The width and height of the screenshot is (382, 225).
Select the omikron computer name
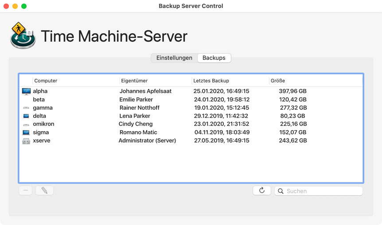[43, 124]
